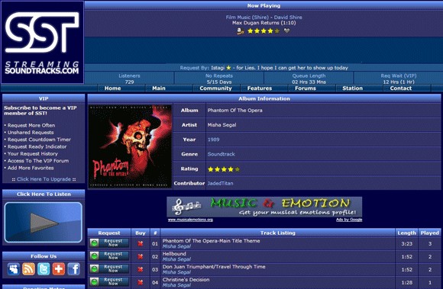
Task: Open the Main menu
Action: click(159, 88)
